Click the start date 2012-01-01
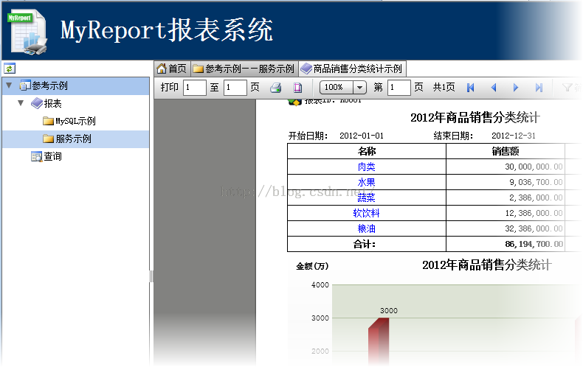This screenshot has height=367, width=583. click(x=362, y=136)
